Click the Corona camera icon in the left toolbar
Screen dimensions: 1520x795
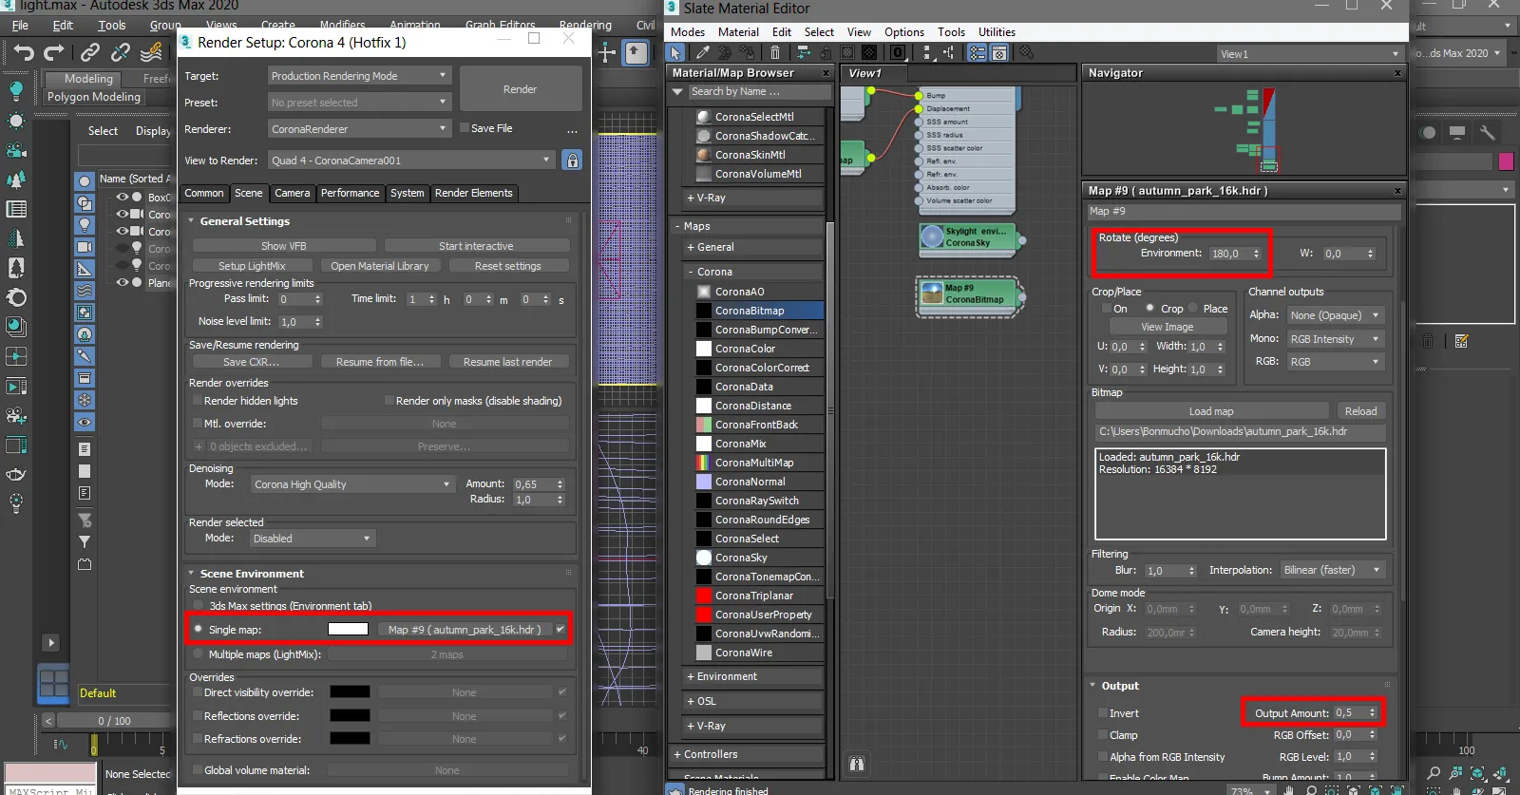click(16, 150)
